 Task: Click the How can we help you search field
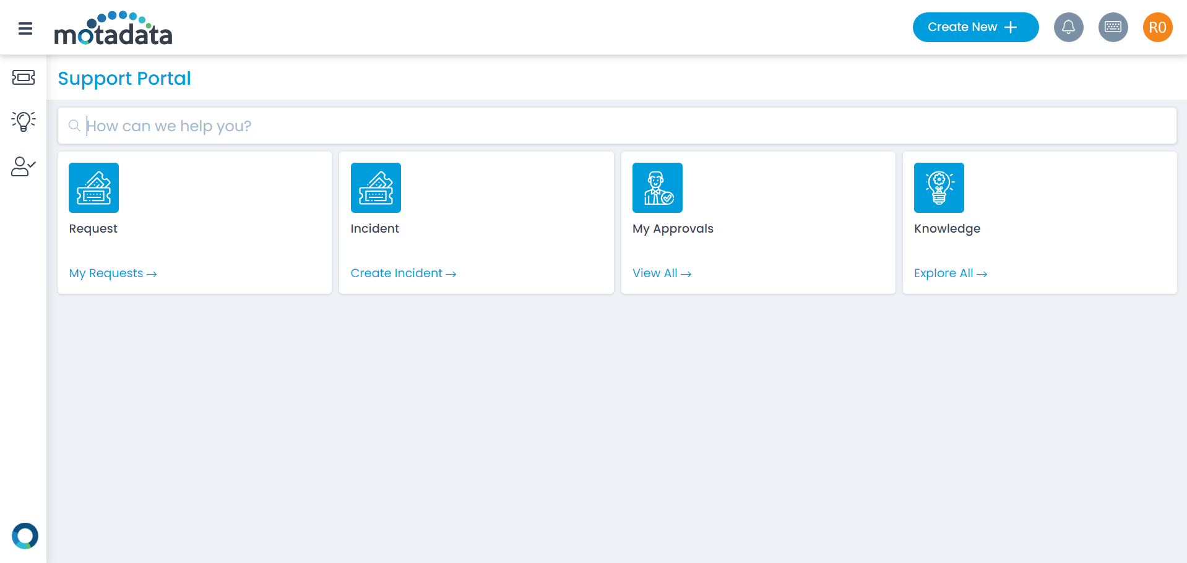click(x=309, y=126)
